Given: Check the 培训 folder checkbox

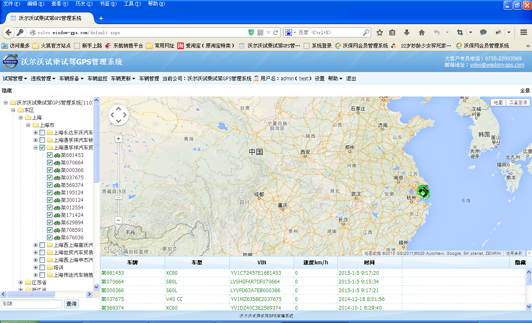Looking at the screenshot, I should click(x=42, y=268).
